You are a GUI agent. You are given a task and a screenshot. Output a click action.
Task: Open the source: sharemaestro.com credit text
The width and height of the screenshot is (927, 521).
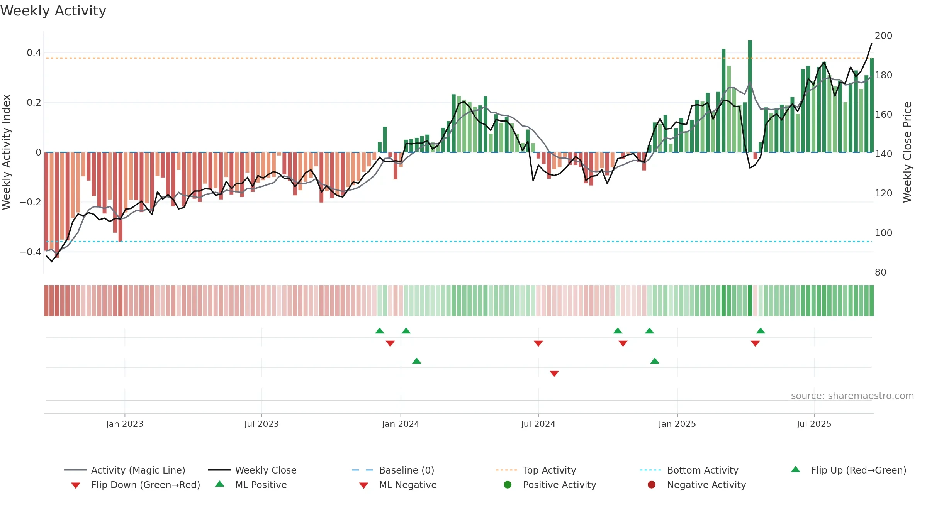[852, 396]
